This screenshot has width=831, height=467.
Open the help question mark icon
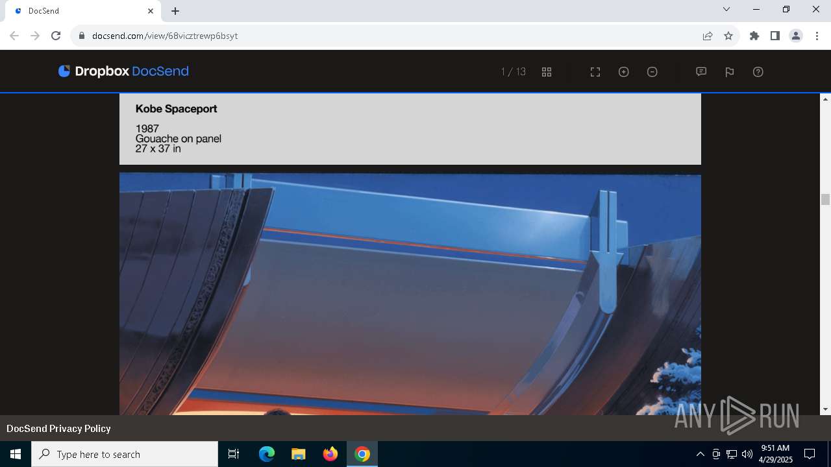(758, 72)
